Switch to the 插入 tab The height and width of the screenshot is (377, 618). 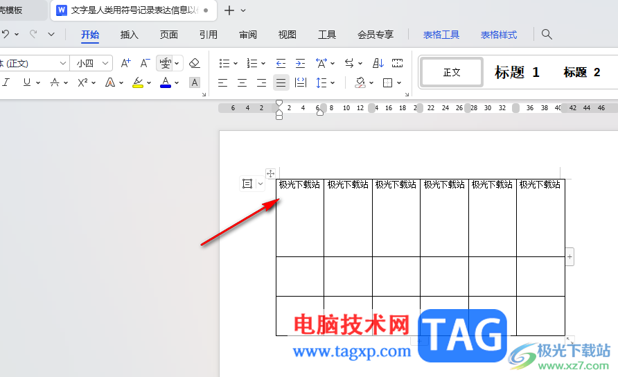pyautogui.click(x=130, y=35)
